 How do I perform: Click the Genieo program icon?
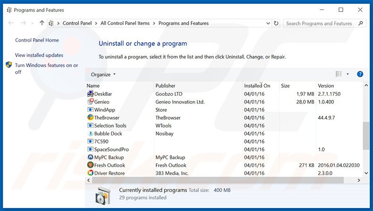[x=90, y=102]
